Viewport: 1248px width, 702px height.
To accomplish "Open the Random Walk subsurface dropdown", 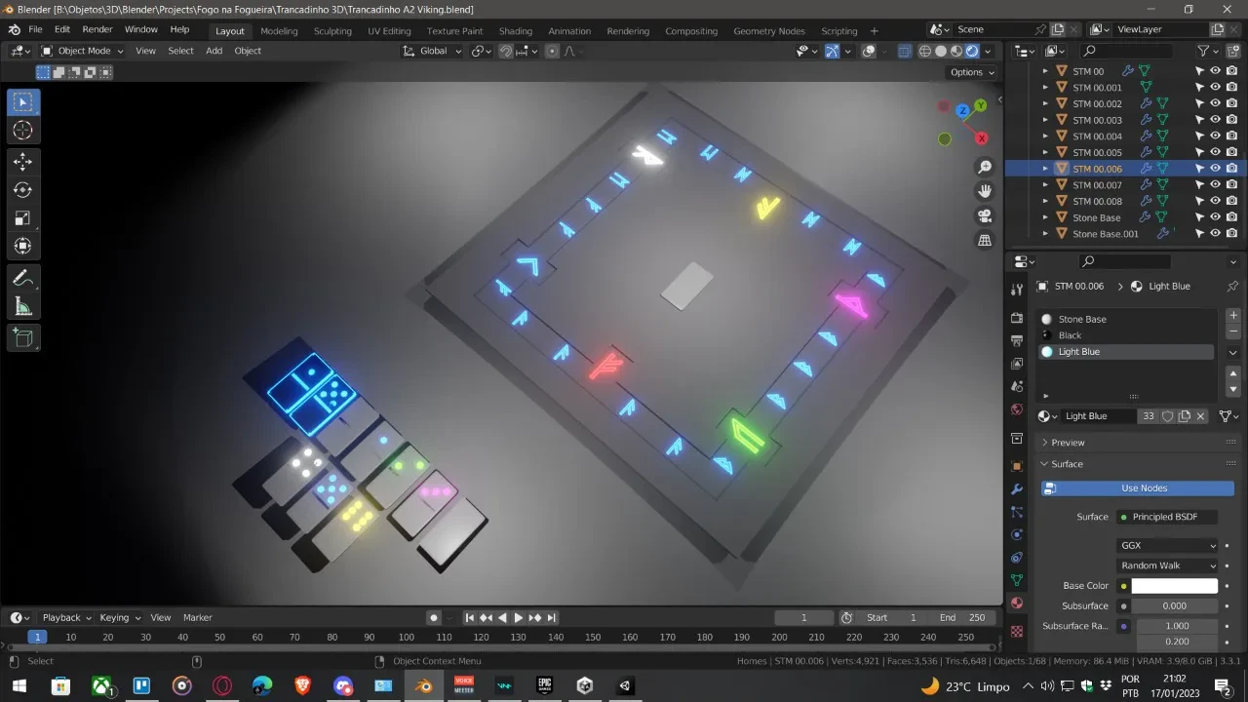I will (x=1167, y=565).
